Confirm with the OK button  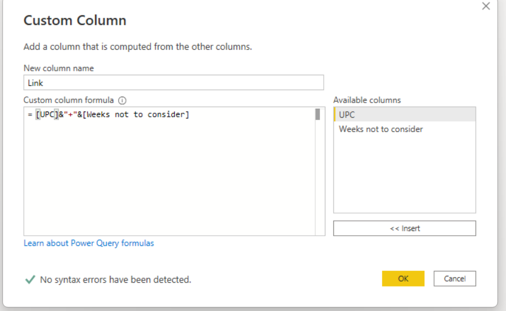point(403,278)
